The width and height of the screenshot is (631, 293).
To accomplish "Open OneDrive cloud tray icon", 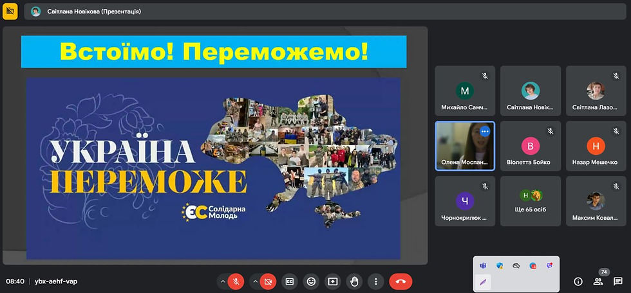I will tap(516, 266).
